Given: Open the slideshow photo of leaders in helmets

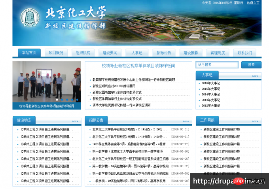Looking at the screenshot, I should click(47, 82).
